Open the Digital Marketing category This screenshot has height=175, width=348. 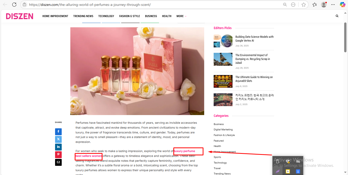pos(223,130)
